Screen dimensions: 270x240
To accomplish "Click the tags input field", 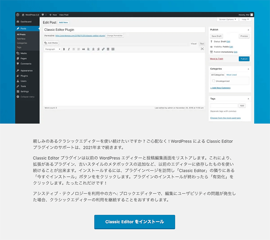I will [224, 106].
